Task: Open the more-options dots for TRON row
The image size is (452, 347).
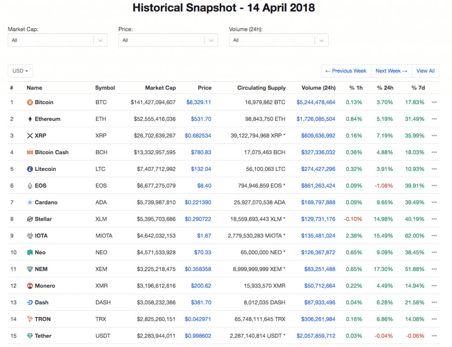Action: click(x=434, y=319)
